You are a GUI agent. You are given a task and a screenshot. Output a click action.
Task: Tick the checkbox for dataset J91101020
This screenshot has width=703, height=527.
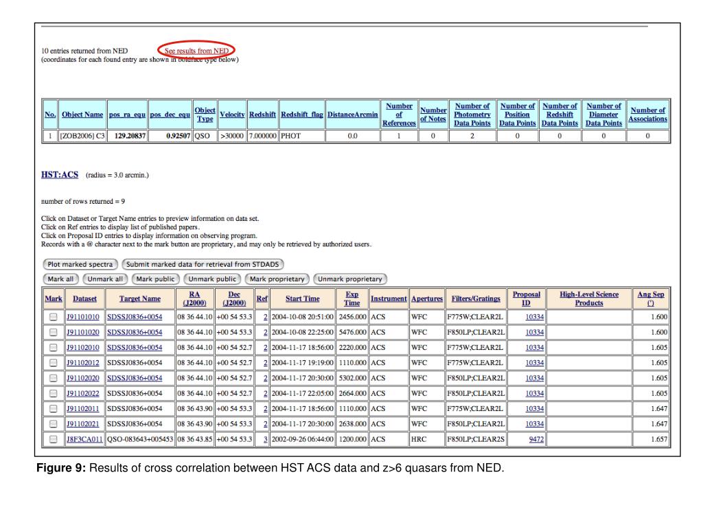[54, 332]
